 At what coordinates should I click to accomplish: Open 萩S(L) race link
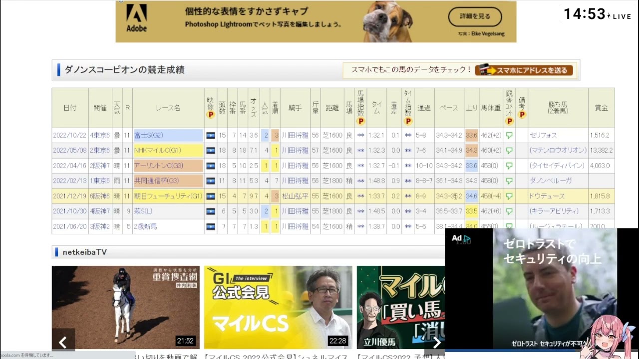tap(143, 211)
